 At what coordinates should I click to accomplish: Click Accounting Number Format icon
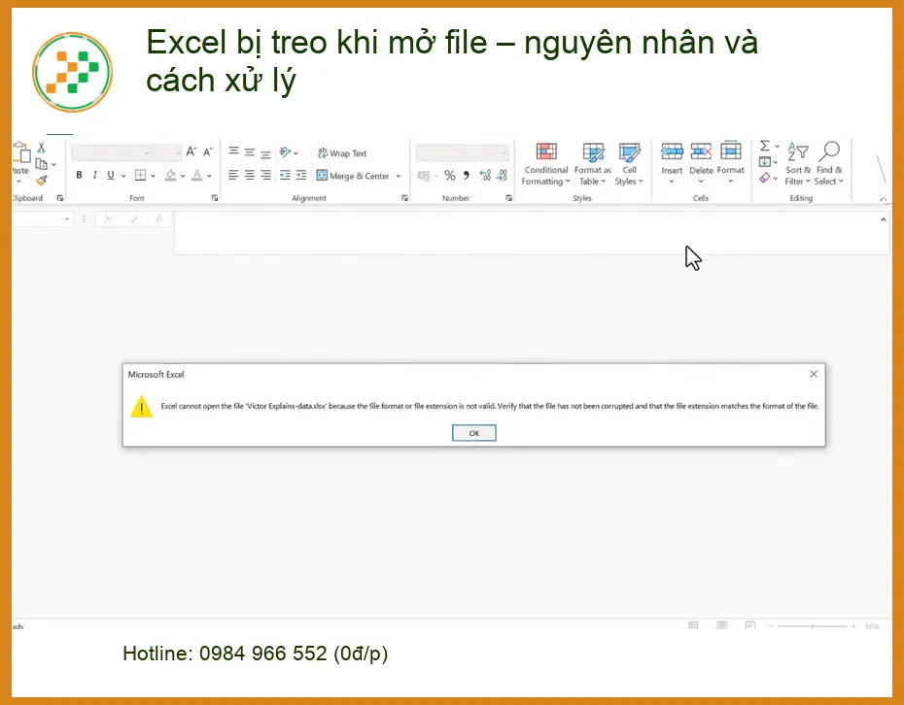[424, 176]
